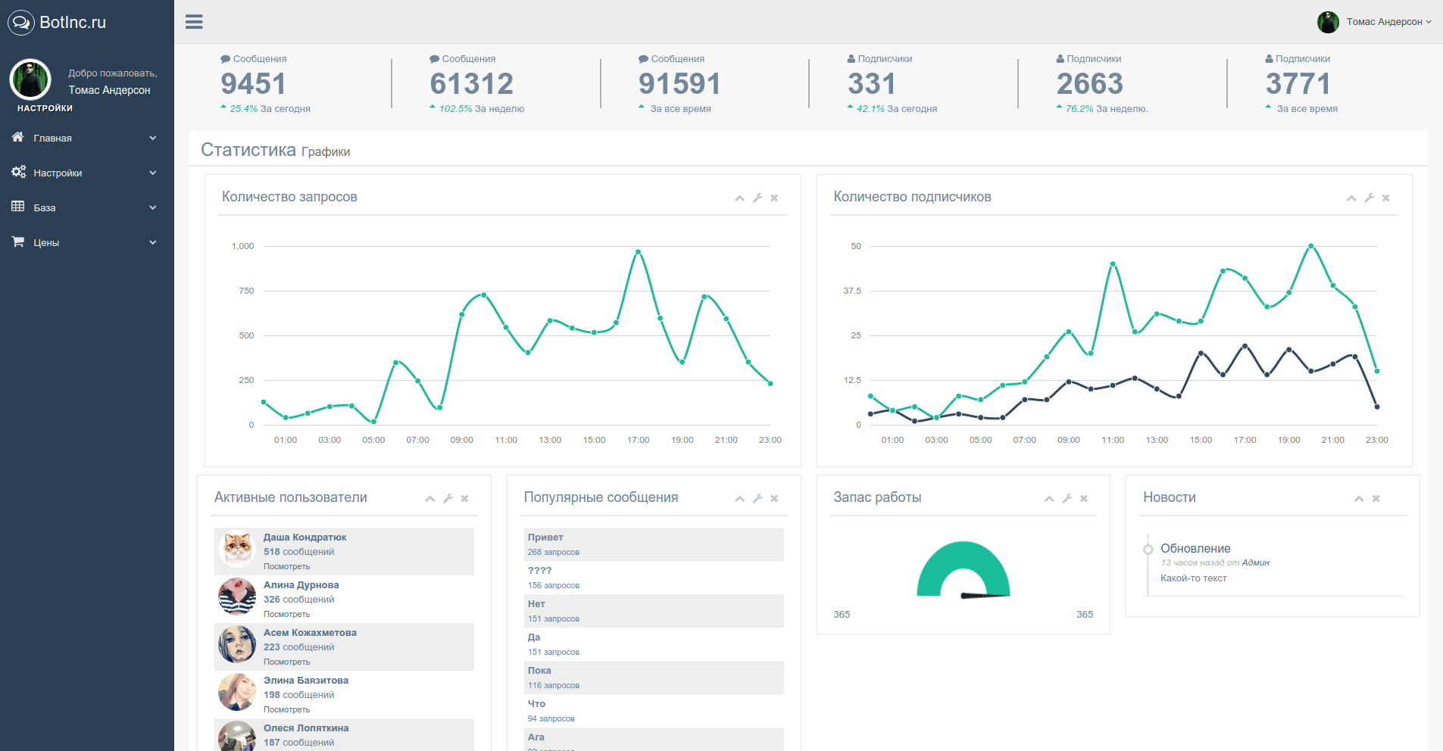Collapse the Активные пользователи panel
The image size is (1443, 751).
429,498
